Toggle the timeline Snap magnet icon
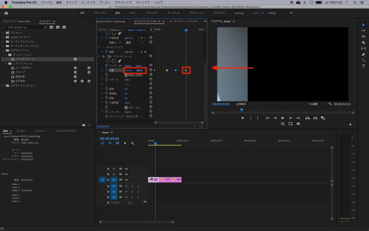 coord(110,143)
